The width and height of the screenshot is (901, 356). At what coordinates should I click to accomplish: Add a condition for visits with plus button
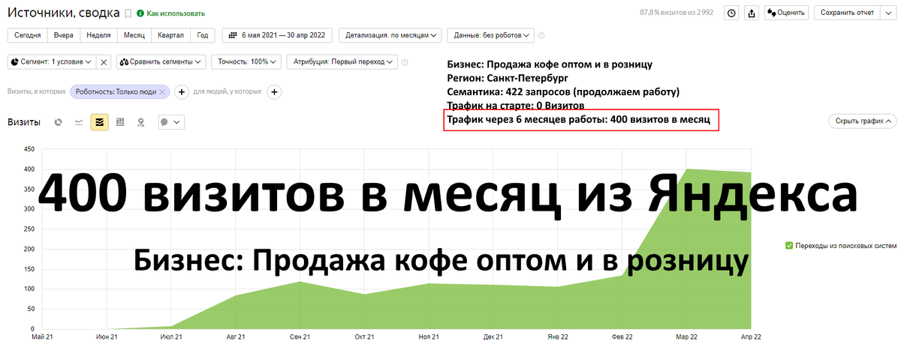pos(181,91)
